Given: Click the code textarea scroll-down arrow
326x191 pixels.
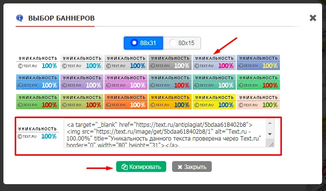Looking at the screenshot, I should [270, 134].
